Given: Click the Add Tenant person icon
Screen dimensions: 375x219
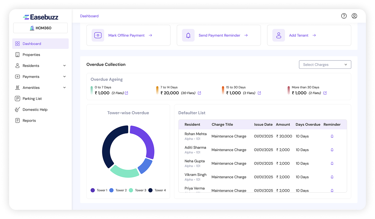Looking at the screenshot, I should (279, 35).
